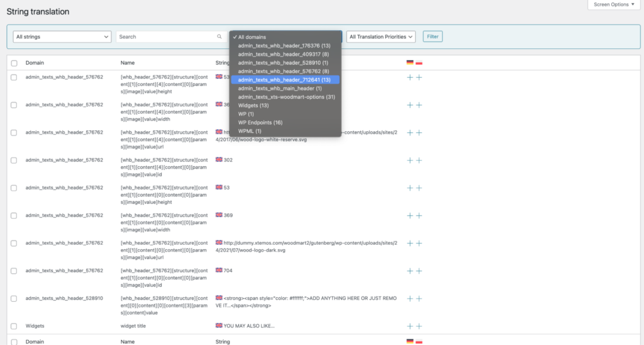This screenshot has height=345, width=644.
Task: Choose Widgets (13) domain option
Action: tap(285, 105)
